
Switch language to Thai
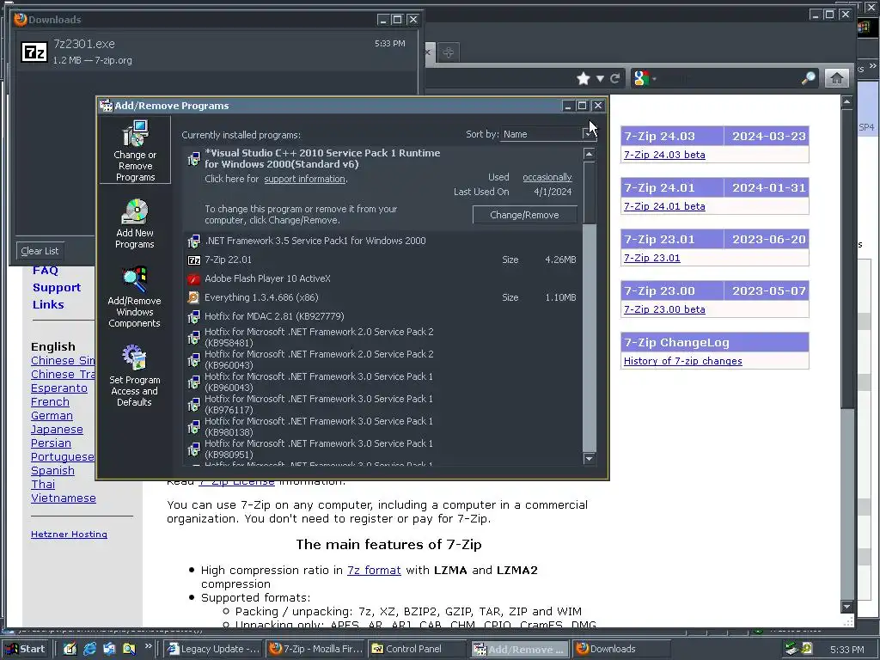coord(43,485)
